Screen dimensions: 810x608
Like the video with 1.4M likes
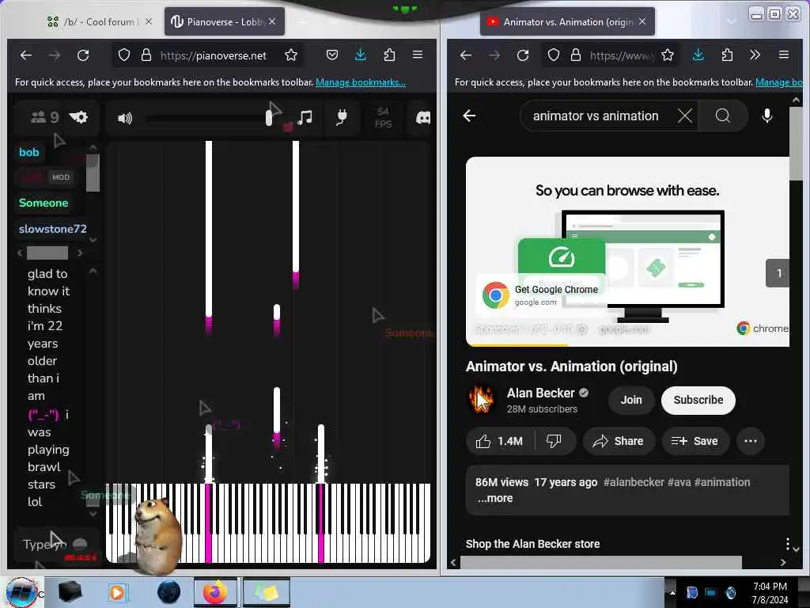(499, 441)
